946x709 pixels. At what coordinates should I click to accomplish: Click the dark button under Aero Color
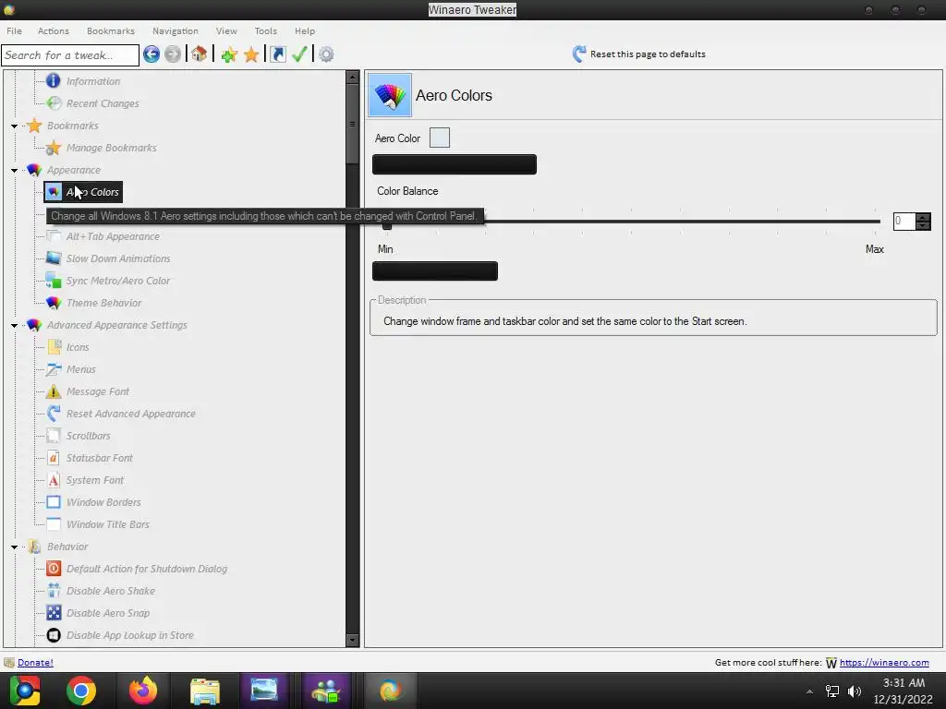[x=455, y=164]
